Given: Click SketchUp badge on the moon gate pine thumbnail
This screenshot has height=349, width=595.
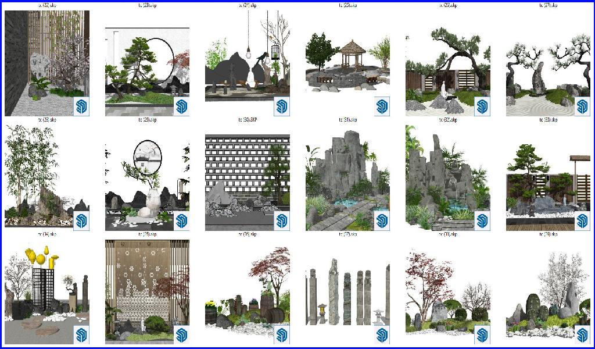Looking at the screenshot, I should [181, 106].
